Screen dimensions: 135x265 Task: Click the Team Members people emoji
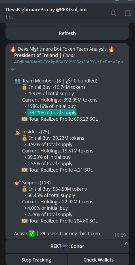pyautogui.click(x=18, y=81)
